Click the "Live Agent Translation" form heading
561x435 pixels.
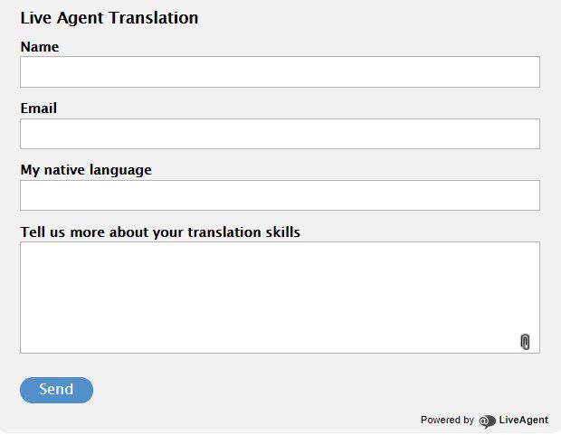click(109, 18)
